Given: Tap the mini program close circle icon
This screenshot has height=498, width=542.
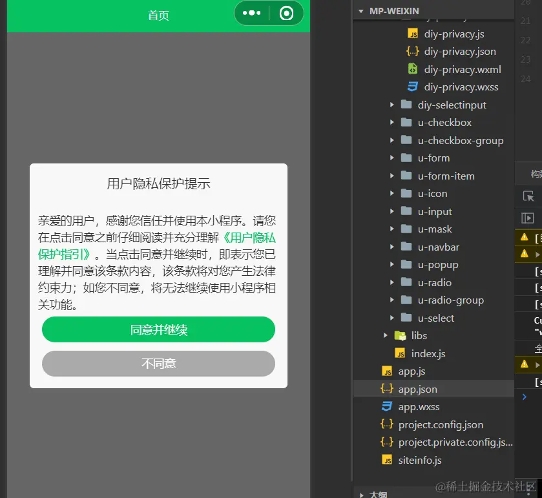Looking at the screenshot, I should pos(286,14).
